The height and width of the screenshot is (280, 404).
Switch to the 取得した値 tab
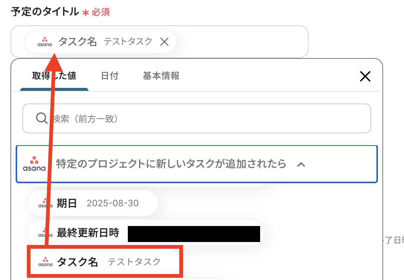click(54, 76)
